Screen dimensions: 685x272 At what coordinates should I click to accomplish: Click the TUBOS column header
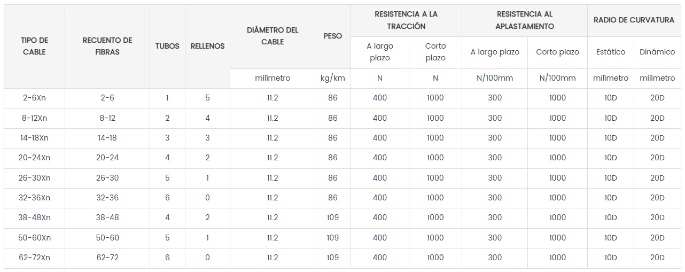[x=167, y=46]
